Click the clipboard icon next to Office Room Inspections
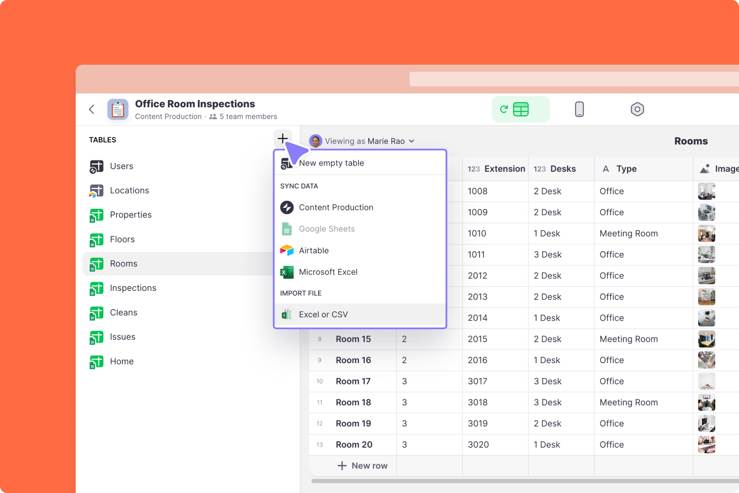The height and width of the screenshot is (493, 739). click(x=117, y=109)
